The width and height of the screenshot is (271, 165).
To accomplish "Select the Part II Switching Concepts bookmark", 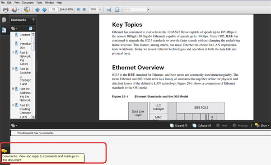I will [25, 76].
